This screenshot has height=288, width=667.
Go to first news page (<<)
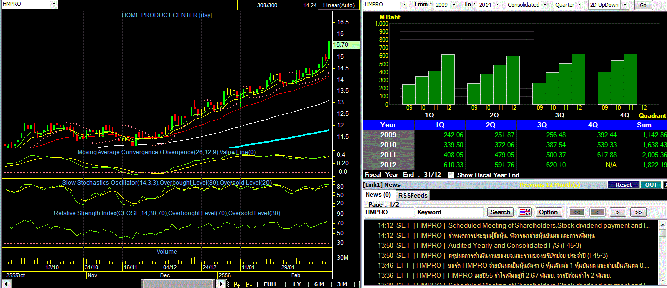point(577,212)
